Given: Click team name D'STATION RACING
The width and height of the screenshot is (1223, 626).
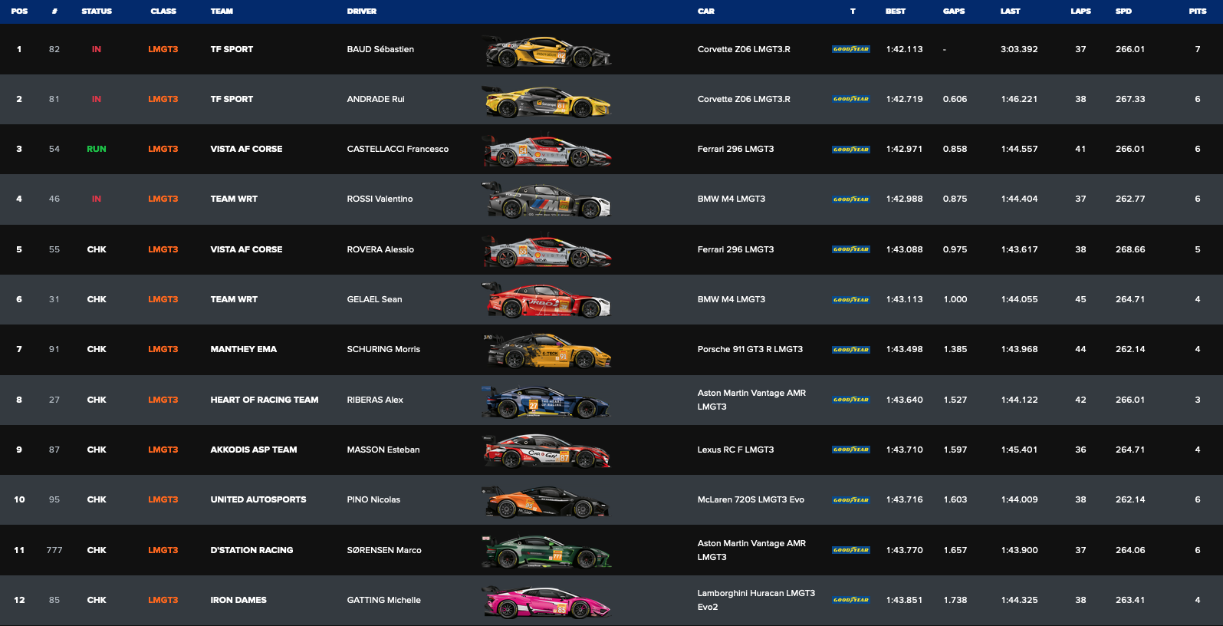Looking at the screenshot, I should pos(252,550).
